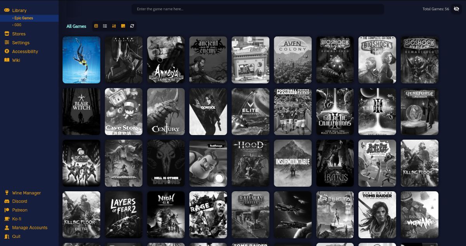Image resolution: width=466 pixels, height=246 pixels.
Task: Open the Alien Isolation game card
Action: tap(123, 60)
